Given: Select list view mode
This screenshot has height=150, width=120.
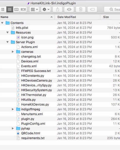Looking at the screenshot, I should click(10, 9).
